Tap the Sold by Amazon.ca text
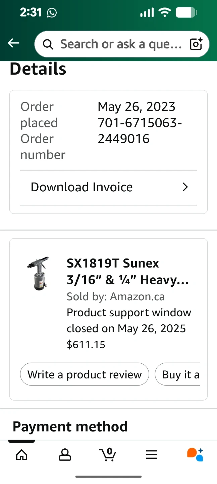 point(115,296)
